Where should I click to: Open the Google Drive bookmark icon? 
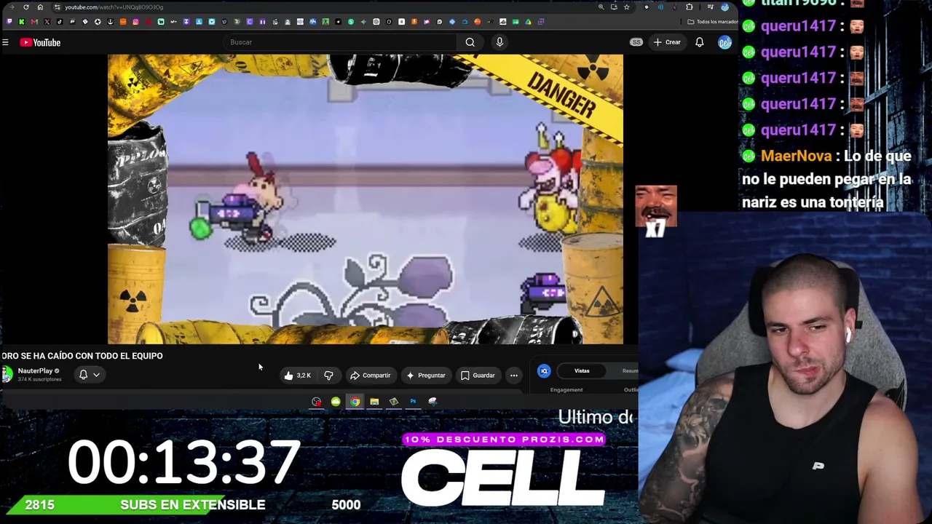click(528, 22)
